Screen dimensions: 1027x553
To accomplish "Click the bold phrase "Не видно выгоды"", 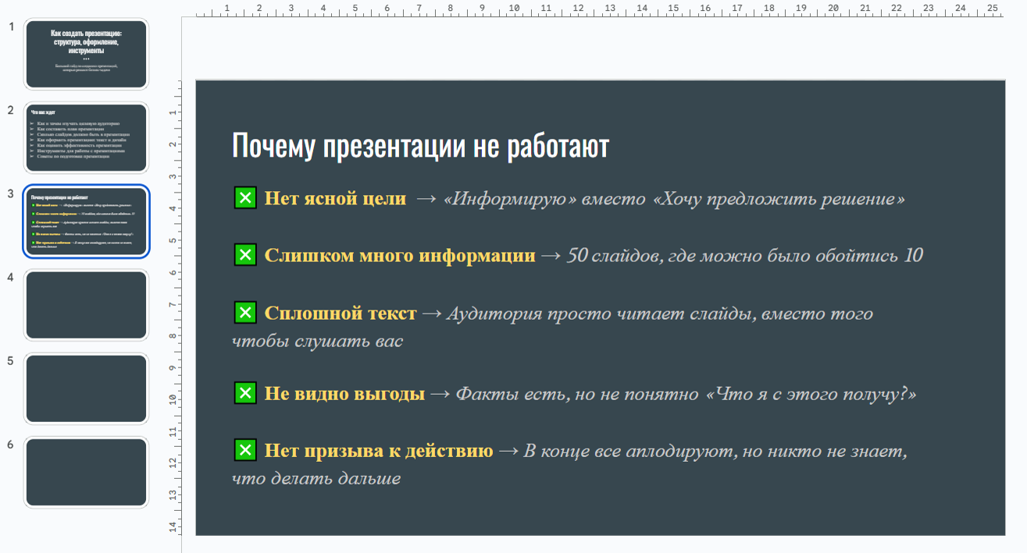I will coord(344,394).
